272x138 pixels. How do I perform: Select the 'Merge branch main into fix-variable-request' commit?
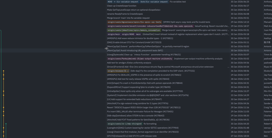[x=128, y=18]
